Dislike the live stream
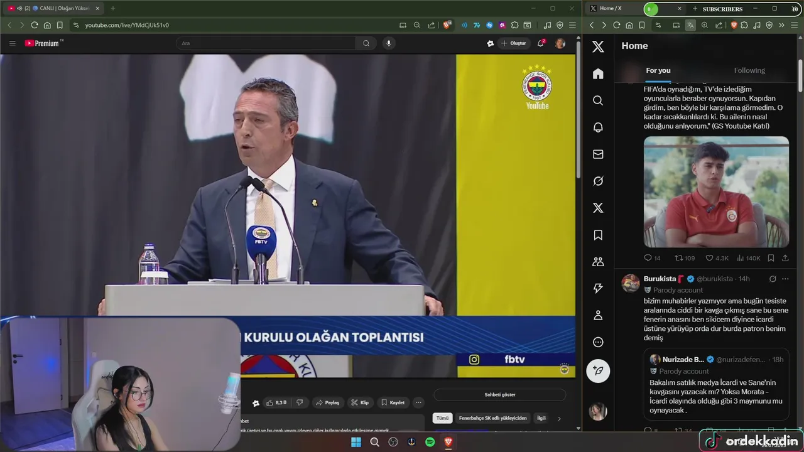Screen dimensions: 804x452 (300, 402)
